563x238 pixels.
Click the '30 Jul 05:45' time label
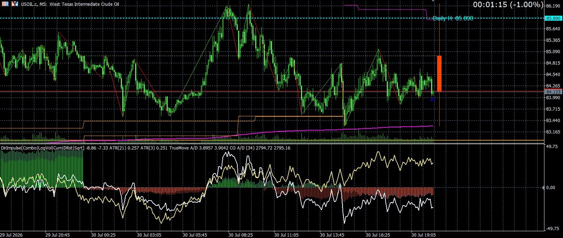tap(195, 235)
